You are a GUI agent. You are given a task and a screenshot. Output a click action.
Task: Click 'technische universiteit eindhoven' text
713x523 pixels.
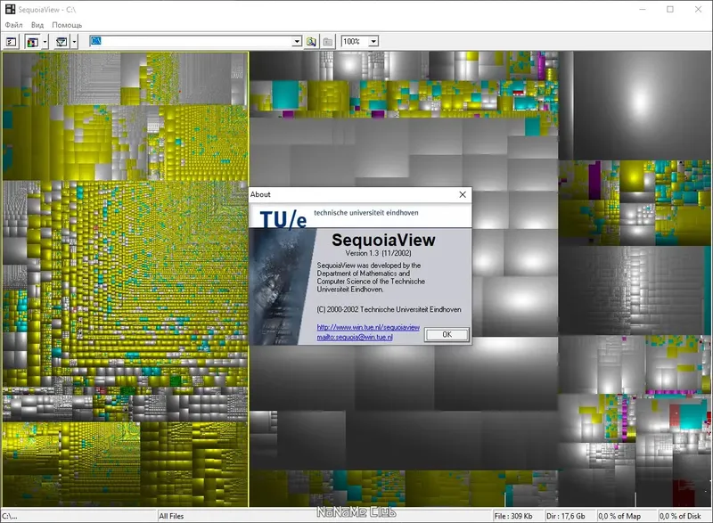366,213
